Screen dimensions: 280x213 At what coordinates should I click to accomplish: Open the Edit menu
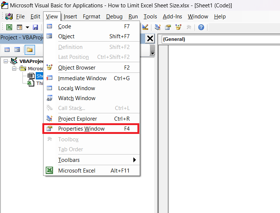tap(35, 17)
